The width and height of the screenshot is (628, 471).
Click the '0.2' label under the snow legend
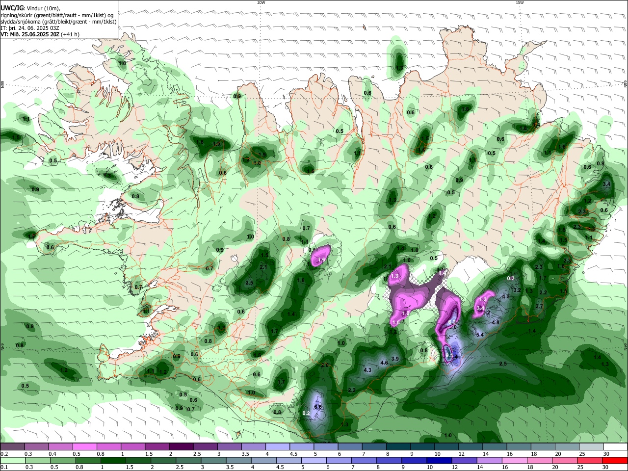click(4, 454)
